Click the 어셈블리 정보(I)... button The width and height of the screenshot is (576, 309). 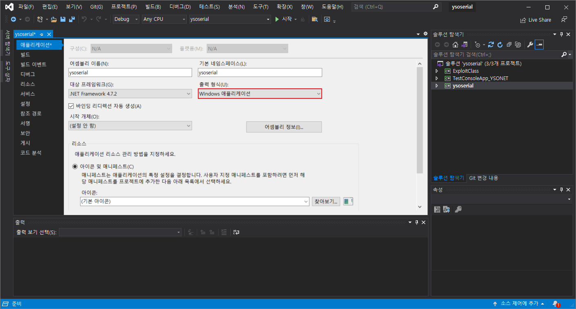coord(284,127)
